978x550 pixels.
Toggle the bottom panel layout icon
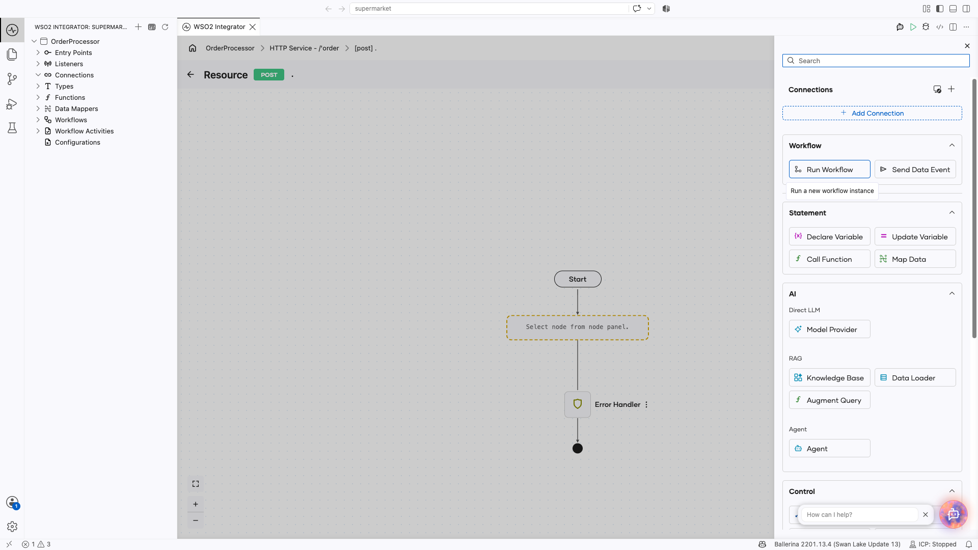[x=953, y=9]
